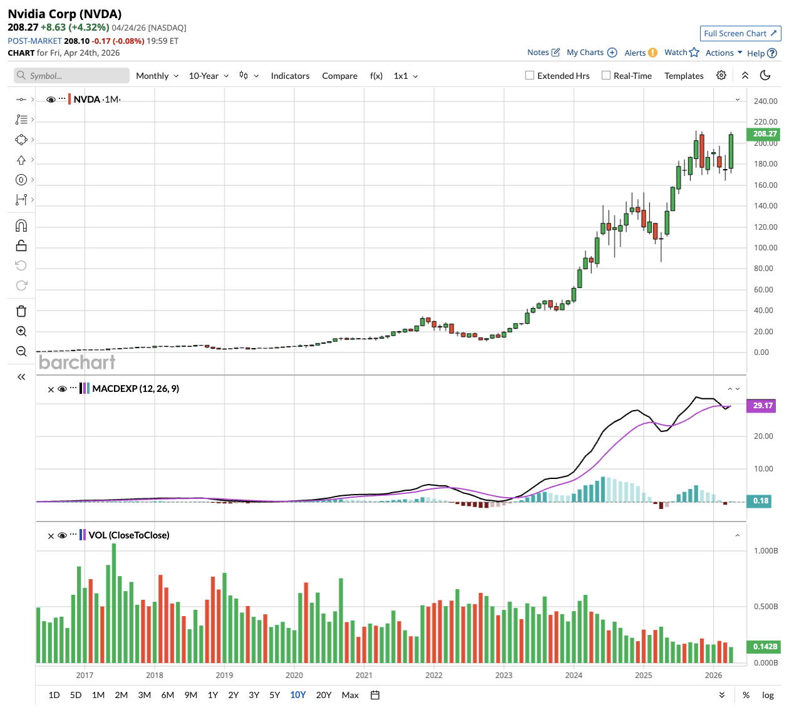
Task: Click the Symbol search input field
Action: coord(72,76)
